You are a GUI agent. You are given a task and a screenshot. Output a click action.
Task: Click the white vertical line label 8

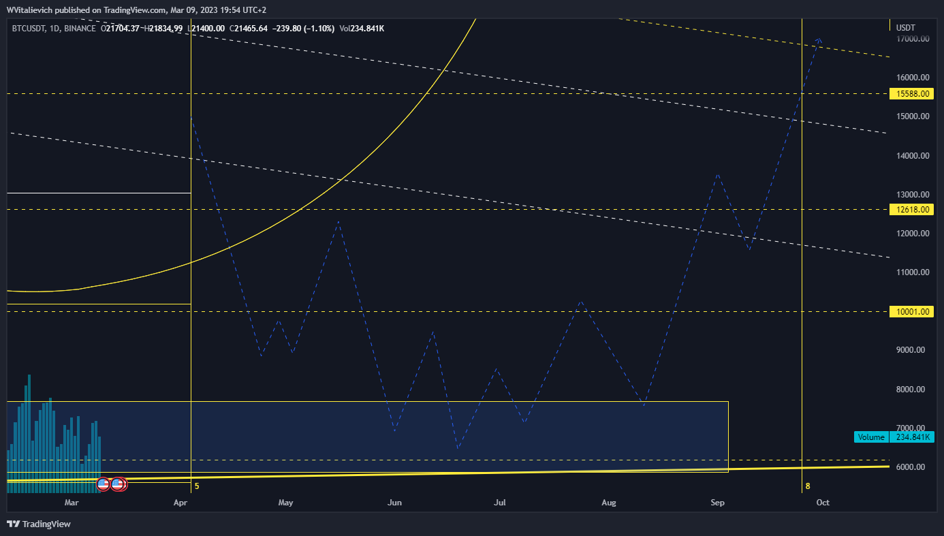click(x=808, y=486)
